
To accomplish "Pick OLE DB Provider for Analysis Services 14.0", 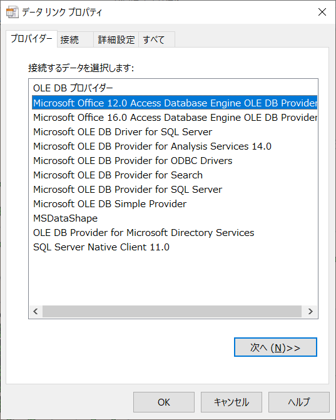I will click(152, 146).
